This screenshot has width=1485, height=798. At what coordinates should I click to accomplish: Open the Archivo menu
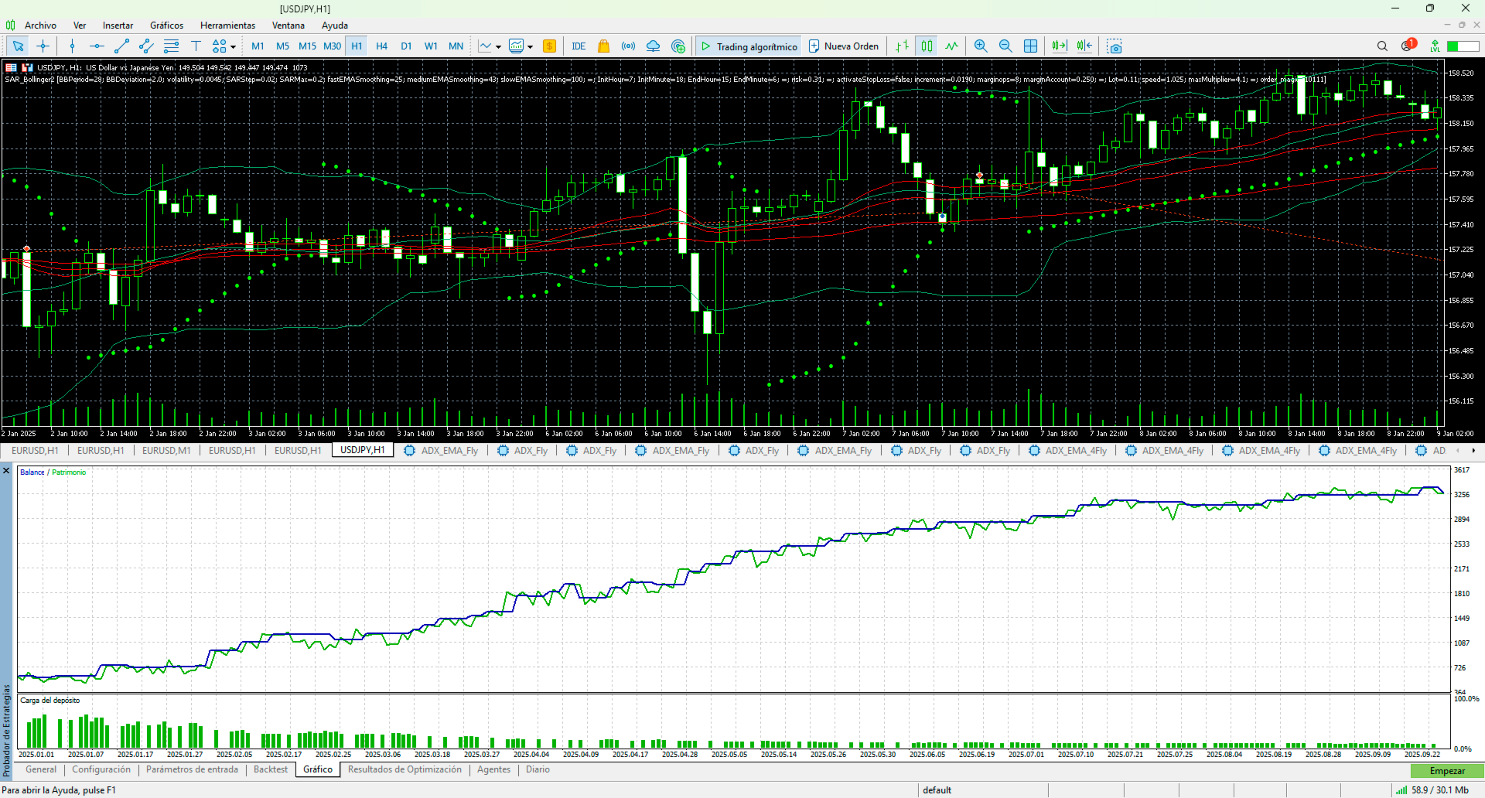coord(40,26)
